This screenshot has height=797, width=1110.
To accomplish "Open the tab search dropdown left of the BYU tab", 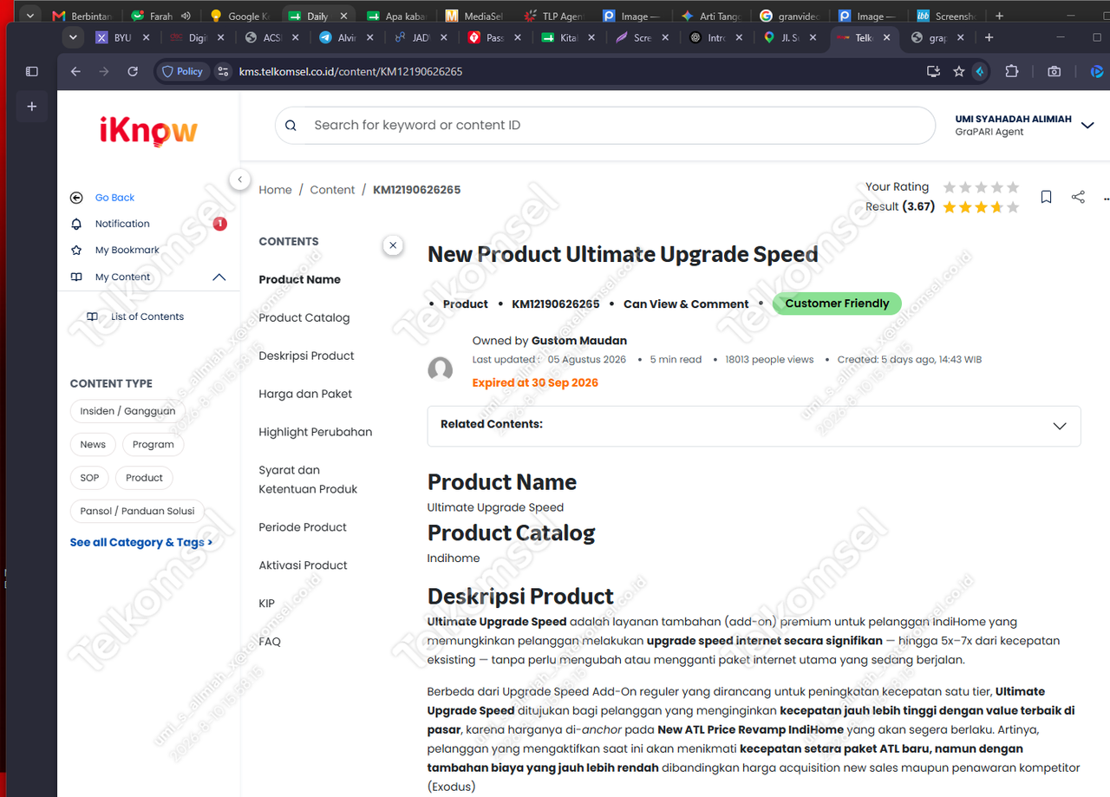I will [x=74, y=37].
